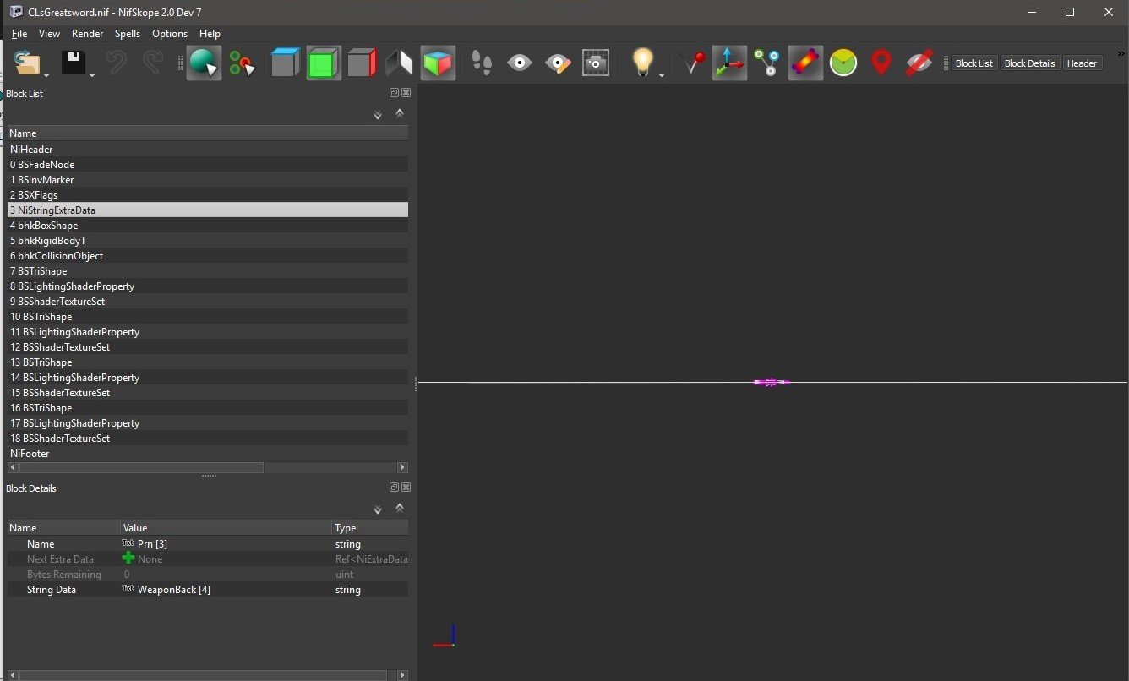The width and height of the screenshot is (1129, 681).
Task: Float the Block List panel
Action: point(394,93)
